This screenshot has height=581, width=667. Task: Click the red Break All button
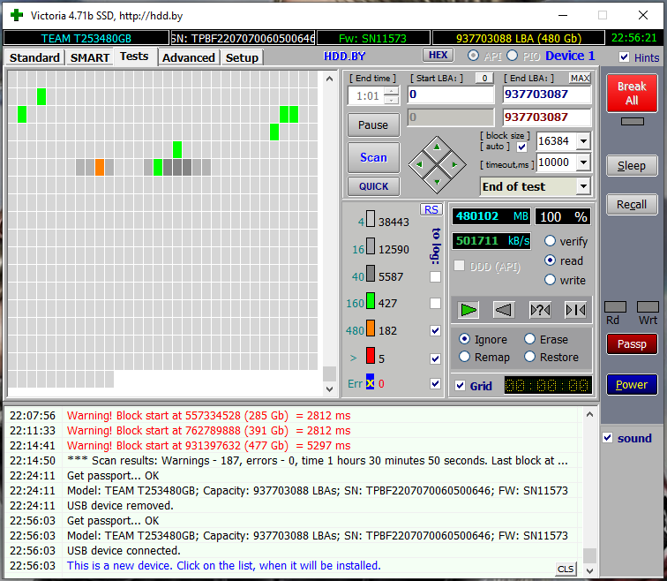click(632, 94)
